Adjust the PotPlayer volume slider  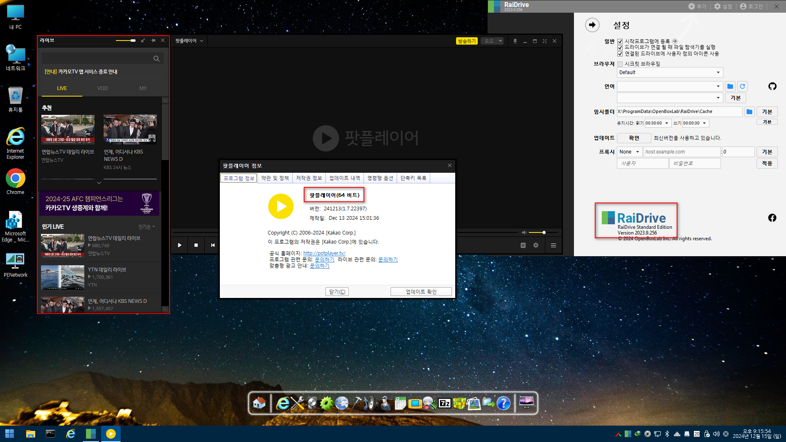click(x=543, y=232)
